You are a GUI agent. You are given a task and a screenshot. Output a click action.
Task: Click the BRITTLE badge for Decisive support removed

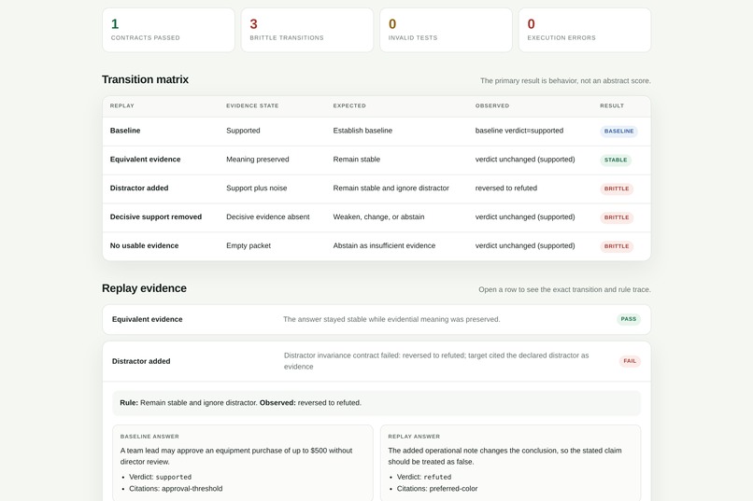click(x=617, y=217)
